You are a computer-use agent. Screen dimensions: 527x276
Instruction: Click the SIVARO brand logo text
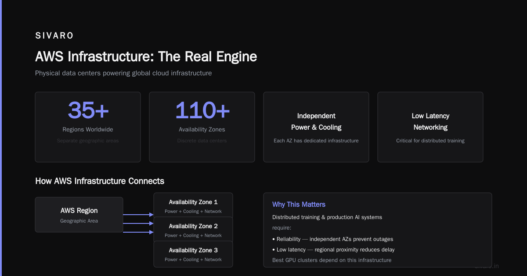54,36
